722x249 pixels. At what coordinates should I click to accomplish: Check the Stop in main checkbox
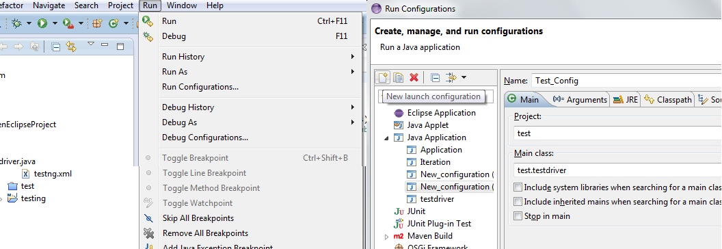pyautogui.click(x=518, y=215)
